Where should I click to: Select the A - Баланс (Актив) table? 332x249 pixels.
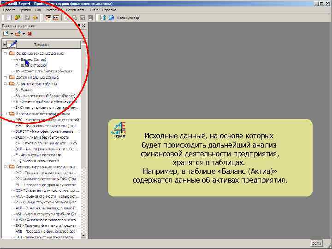click(31, 59)
